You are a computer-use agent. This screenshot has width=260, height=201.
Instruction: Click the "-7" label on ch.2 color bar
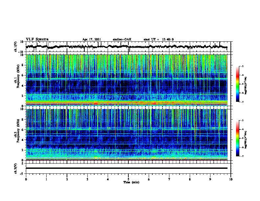(242, 156)
